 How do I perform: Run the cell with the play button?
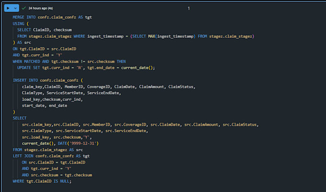click(8, 8)
